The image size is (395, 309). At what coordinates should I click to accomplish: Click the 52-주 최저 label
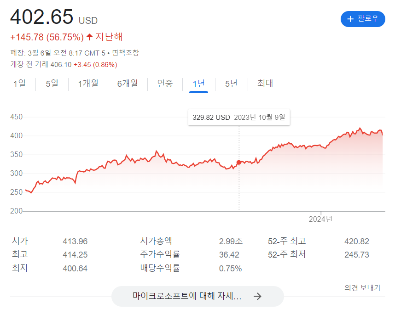click(287, 254)
